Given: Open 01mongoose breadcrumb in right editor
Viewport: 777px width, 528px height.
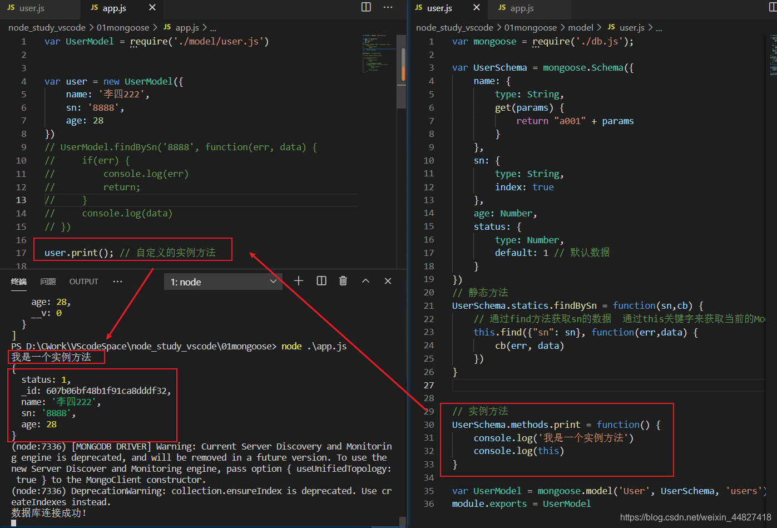Looking at the screenshot, I should click(531, 27).
